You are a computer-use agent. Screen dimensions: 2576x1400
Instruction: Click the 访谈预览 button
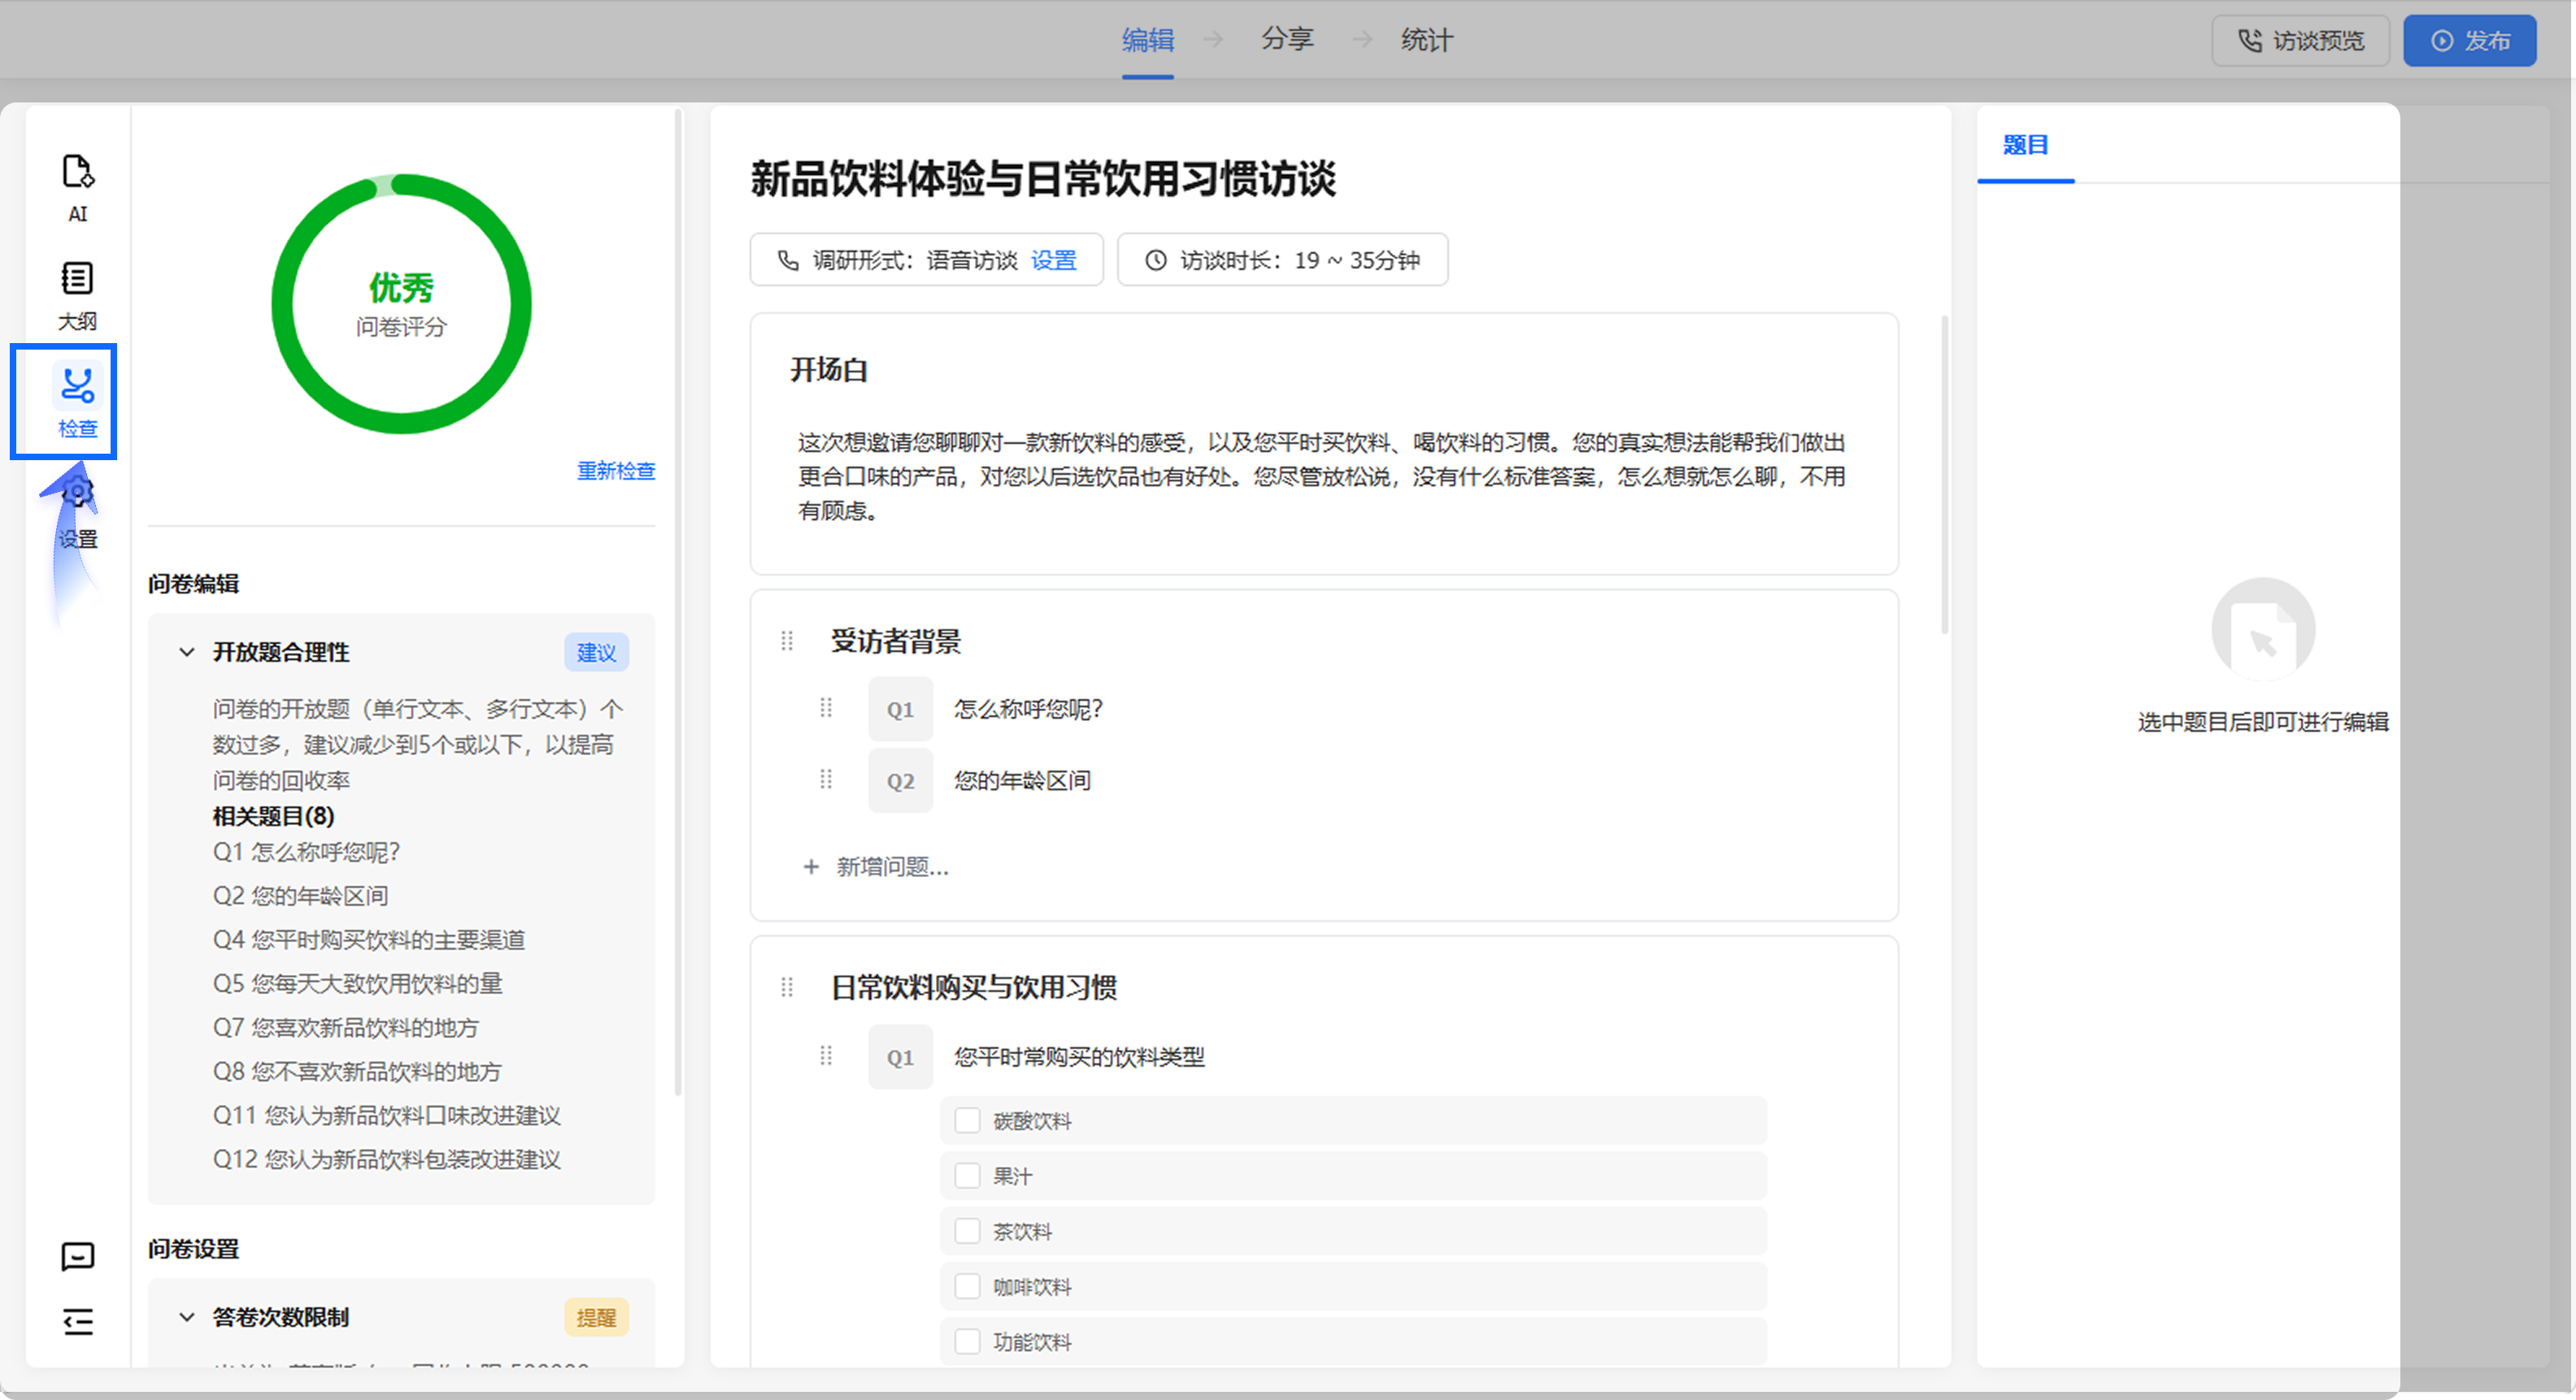point(2300,41)
